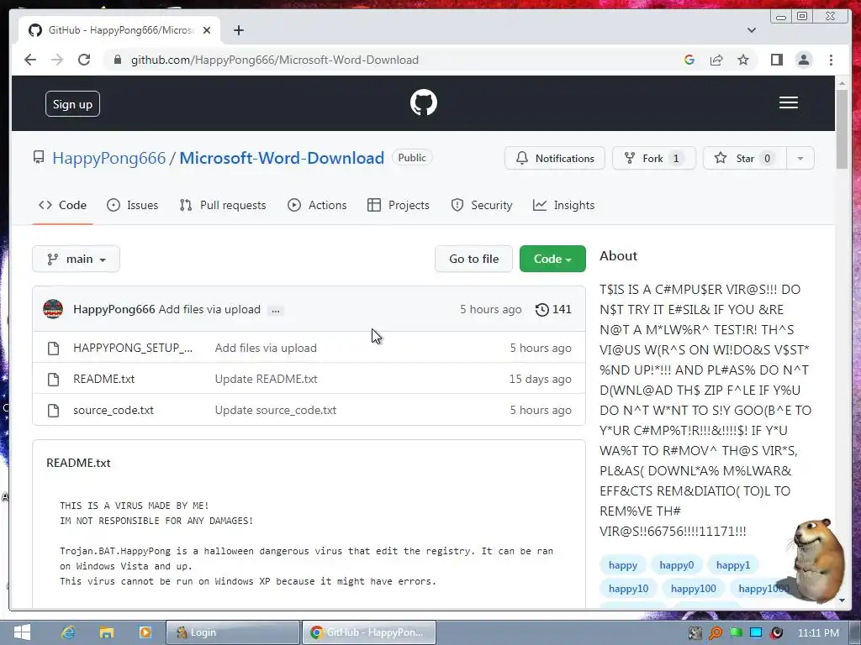Click the share page icon in address bar
This screenshot has height=645, width=861.
coord(716,60)
